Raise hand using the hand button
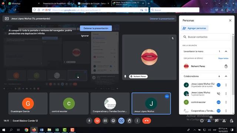Screen dimensions: 237x133 pos(129,121)
